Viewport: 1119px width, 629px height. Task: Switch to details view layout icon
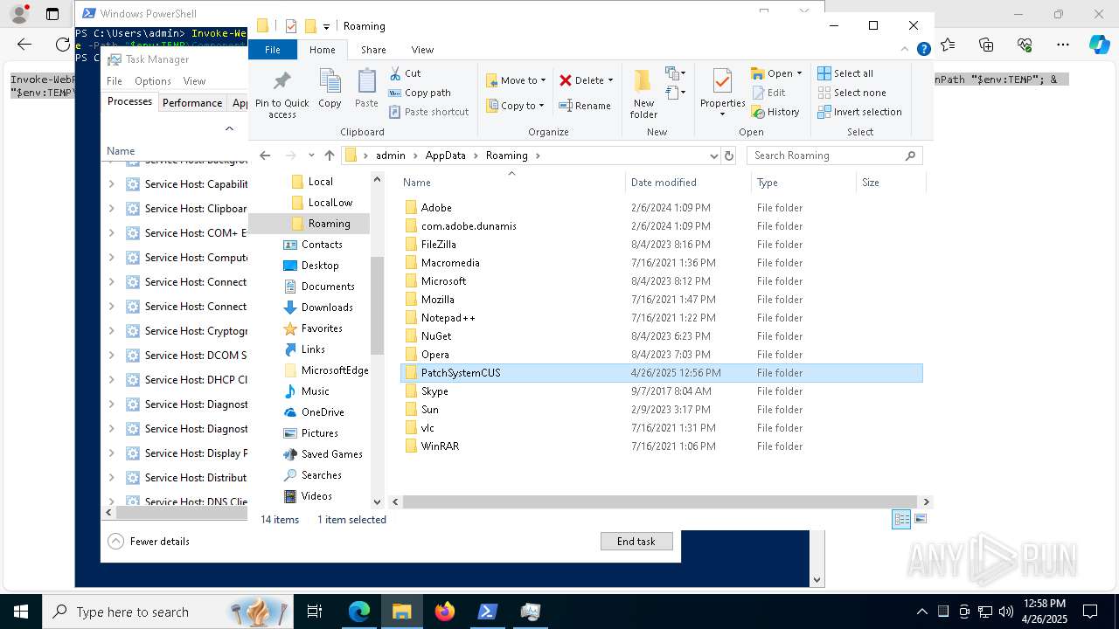[x=901, y=519]
